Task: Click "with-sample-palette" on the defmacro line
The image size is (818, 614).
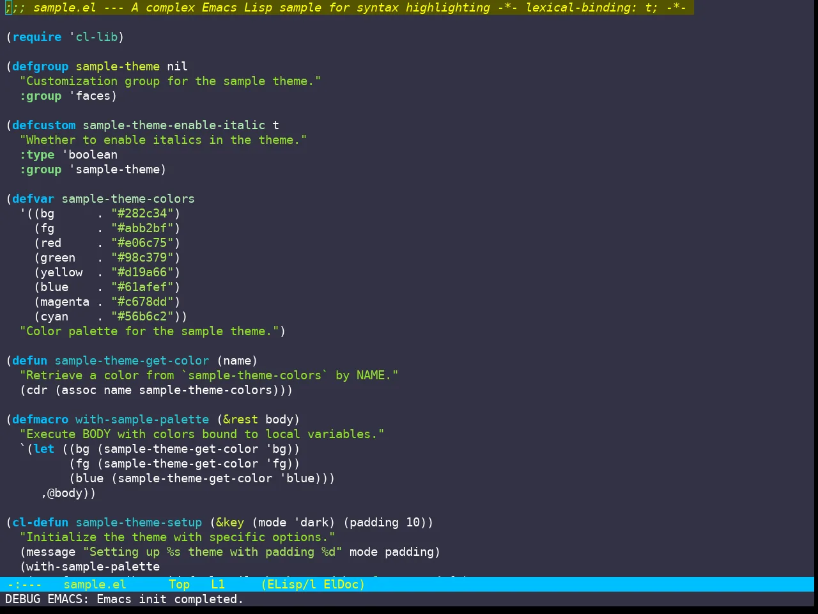Action: (x=143, y=420)
